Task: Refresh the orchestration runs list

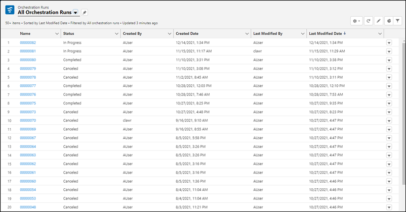Action: coord(368,21)
